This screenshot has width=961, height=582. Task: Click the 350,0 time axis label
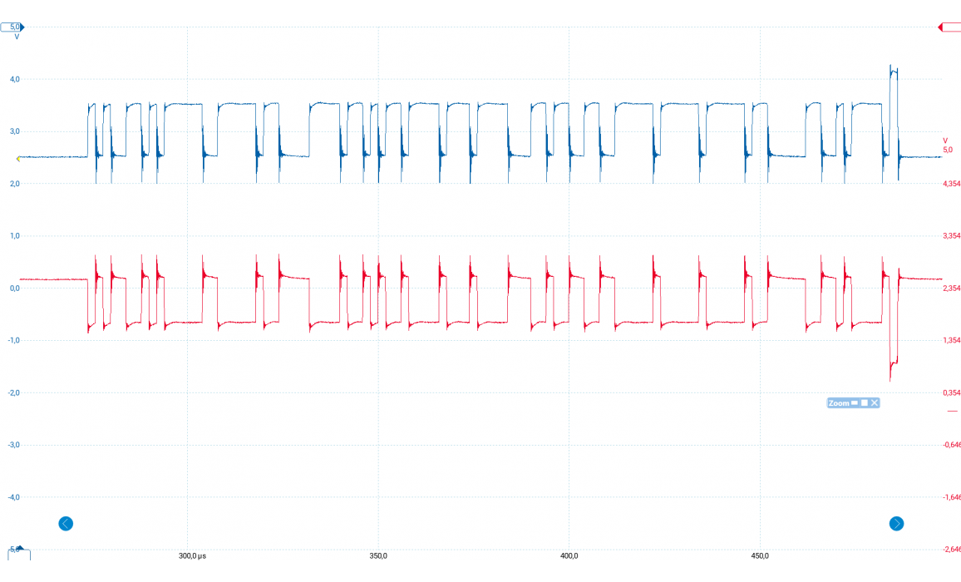click(378, 555)
